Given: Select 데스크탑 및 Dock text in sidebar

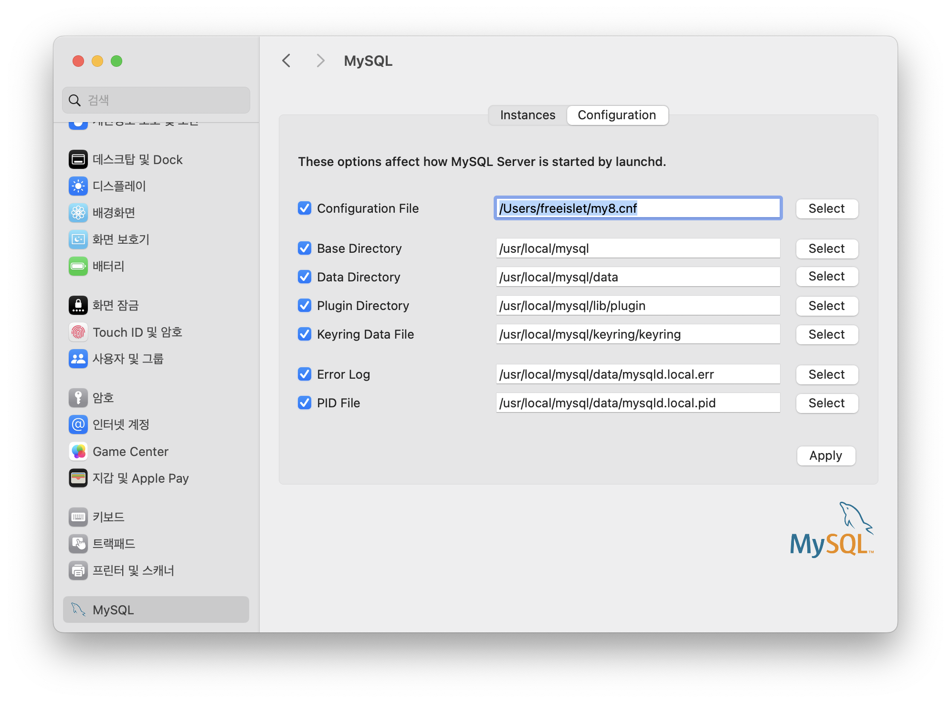Looking at the screenshot, I should (x=137, y=159).
